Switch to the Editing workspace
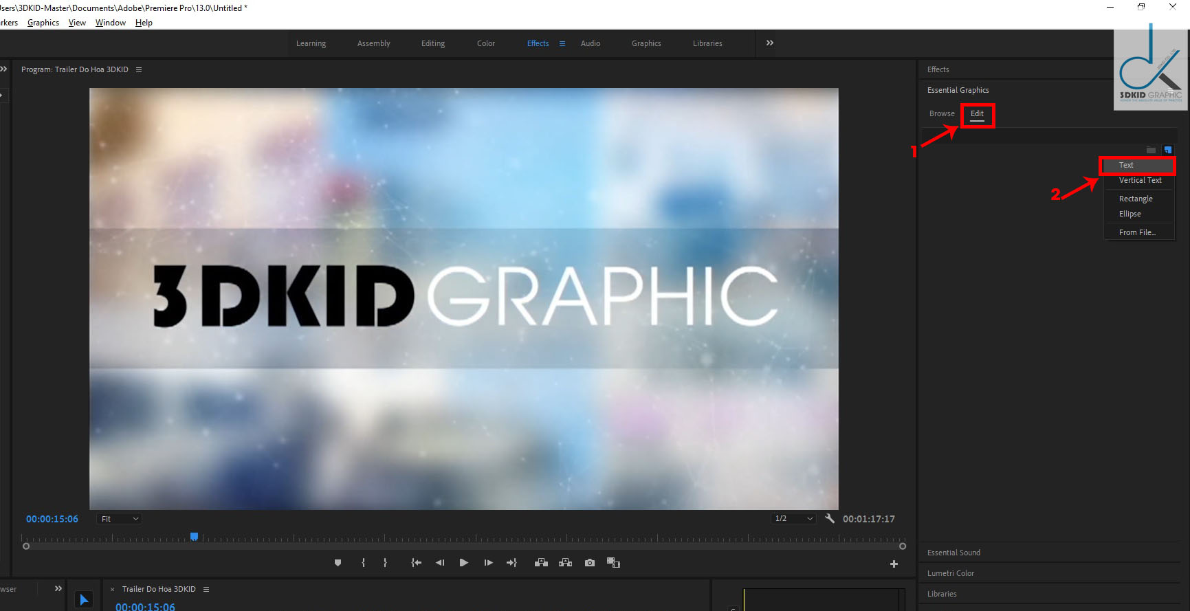Screen dimensions: 1190x611 pos(433,43)
